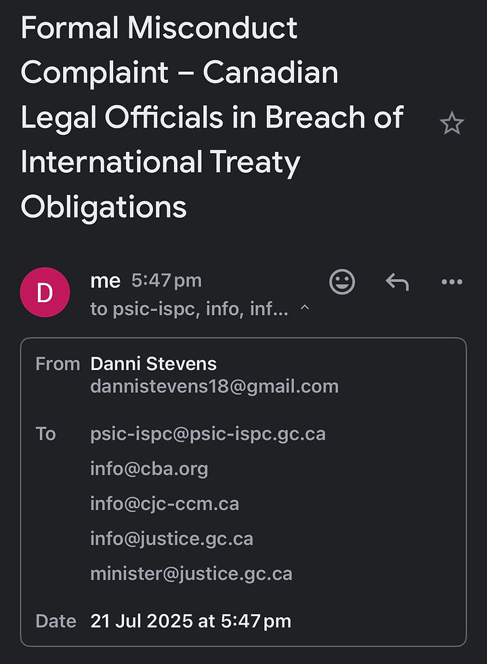Select recipient info@justice.gc.ca

pyautogui.click(x=171, y=539)
